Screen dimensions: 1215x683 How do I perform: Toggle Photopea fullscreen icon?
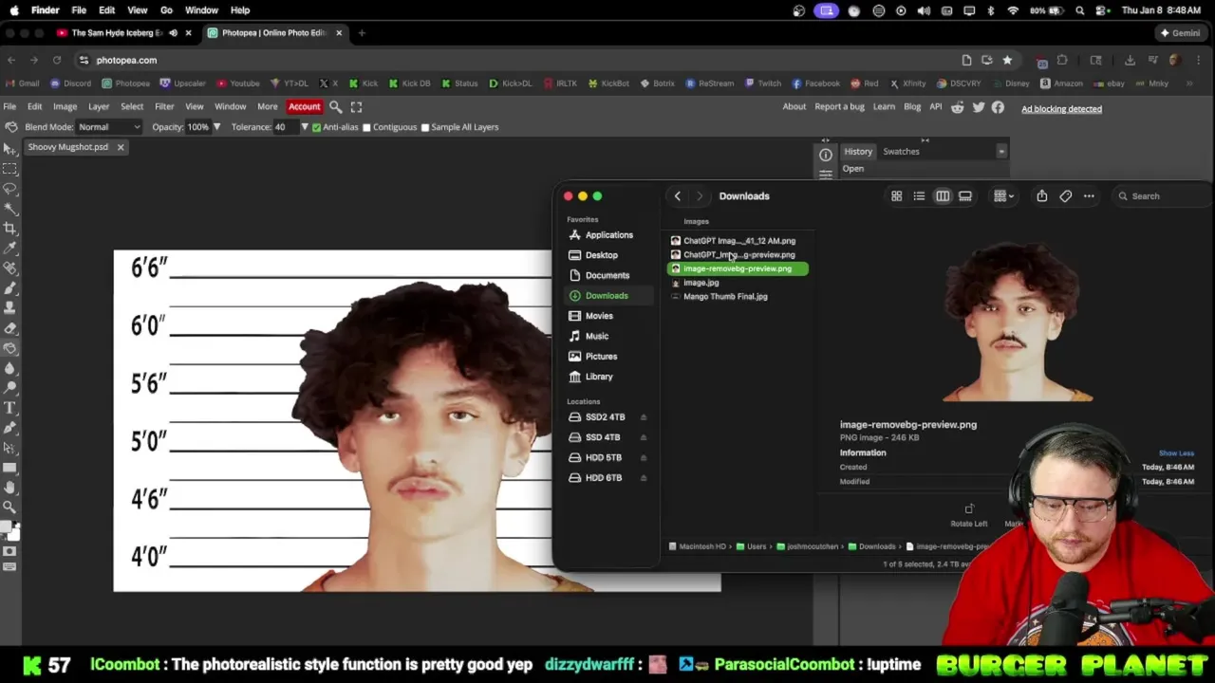pos(356,107)
